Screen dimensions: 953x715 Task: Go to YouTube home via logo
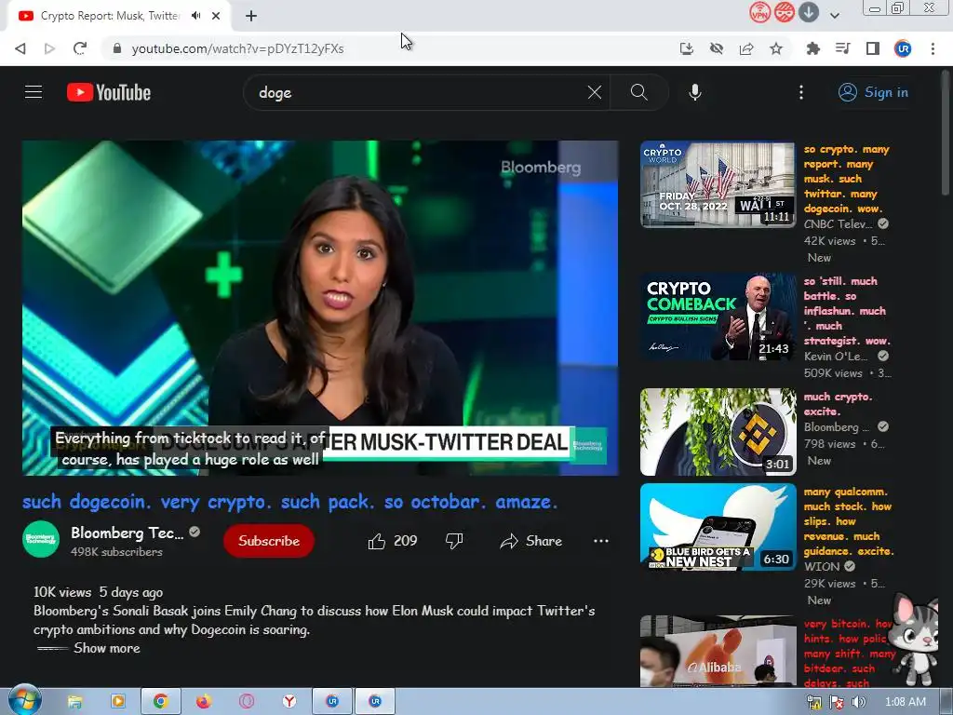click(x=109, y=92)
